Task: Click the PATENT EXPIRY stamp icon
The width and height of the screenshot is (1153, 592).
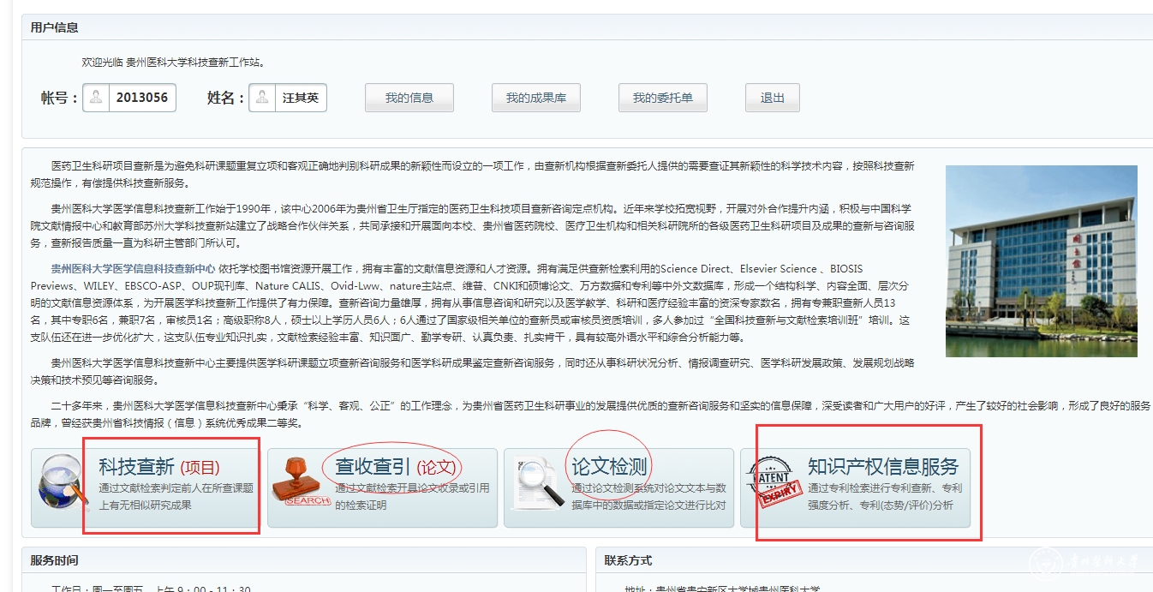Action: [774, 487]
